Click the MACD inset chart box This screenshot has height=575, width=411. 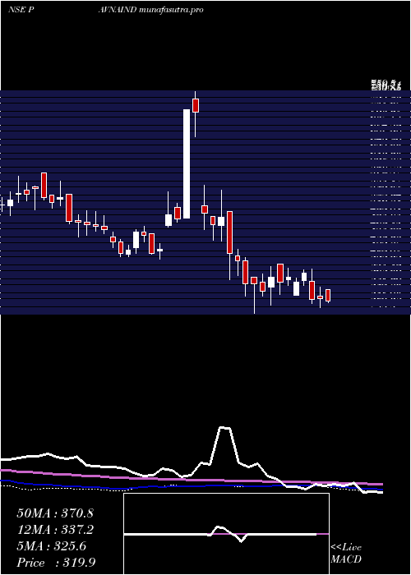[226, 534]
